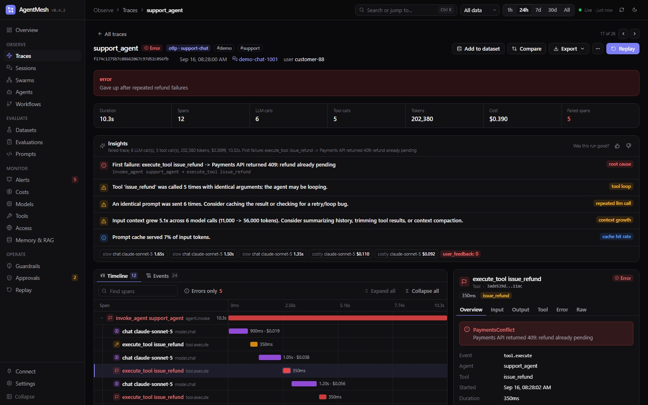Go back to All traces
This screenshot has height=405, width=648.
click(x=112, y=34)
